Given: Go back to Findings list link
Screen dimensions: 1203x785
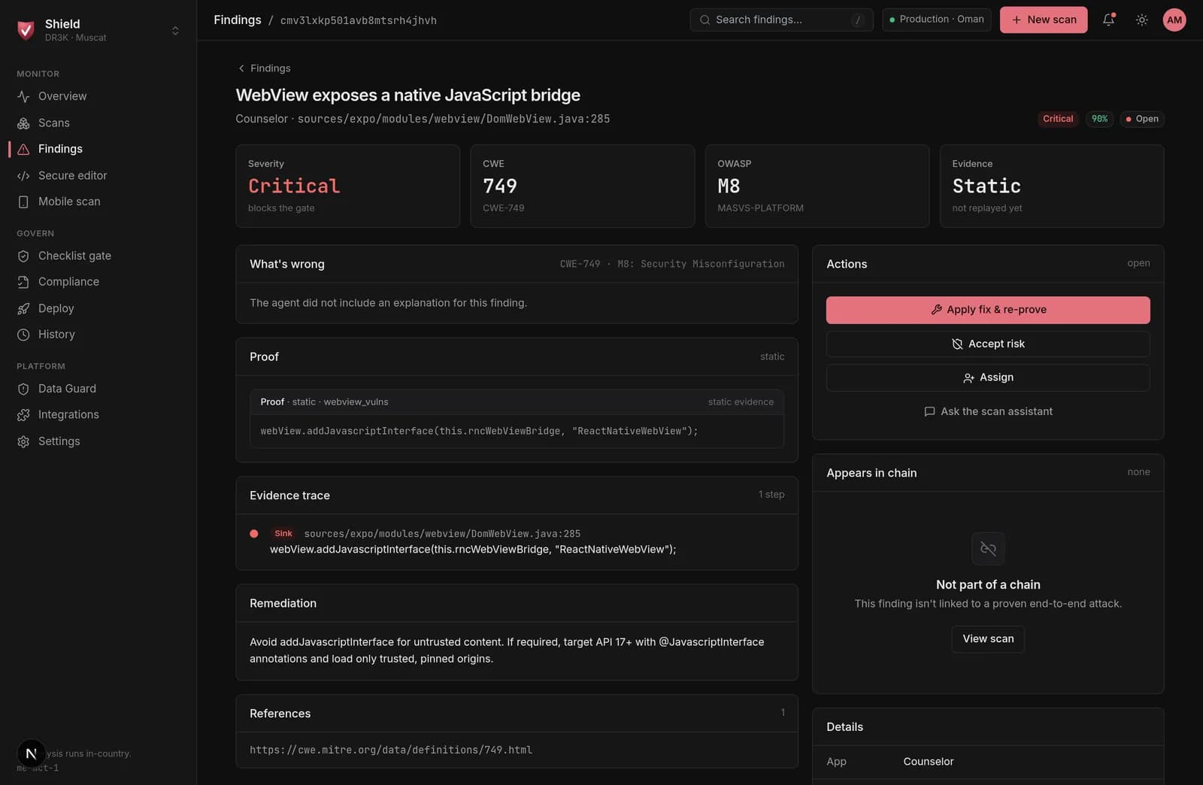Looking at the screenshot, I should pyautogui.click(x=264, y=68).
